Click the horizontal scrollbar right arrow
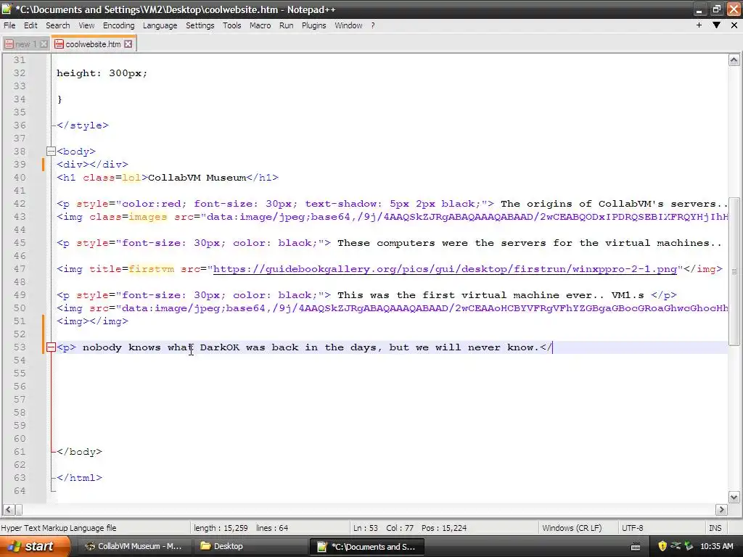 (721, 510)
